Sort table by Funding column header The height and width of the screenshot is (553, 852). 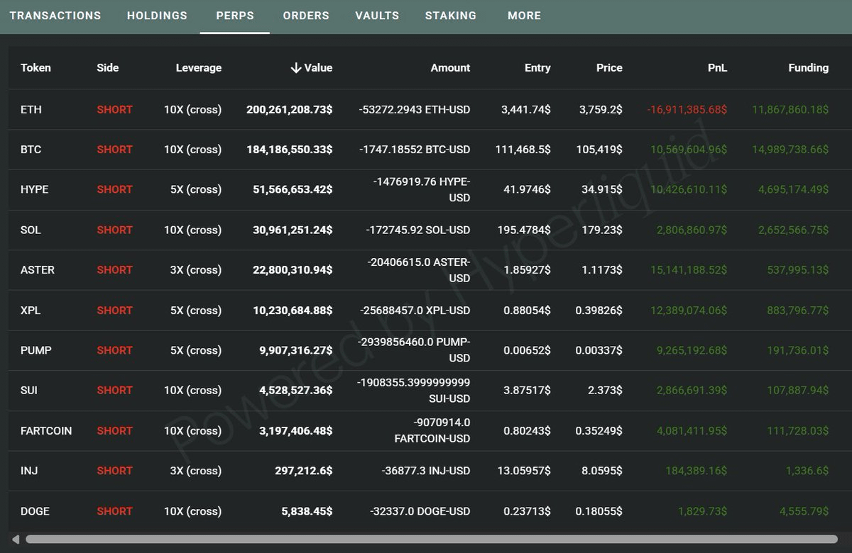(x=808, y=68)
